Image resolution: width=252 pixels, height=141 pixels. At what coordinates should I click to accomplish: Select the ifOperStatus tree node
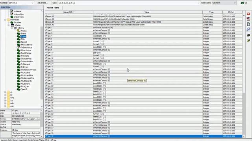coord(26,51)
